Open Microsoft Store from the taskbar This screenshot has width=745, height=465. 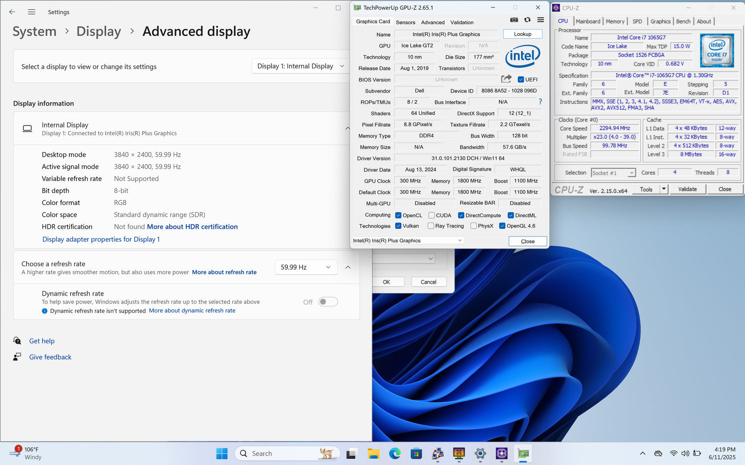pos(416,453)
